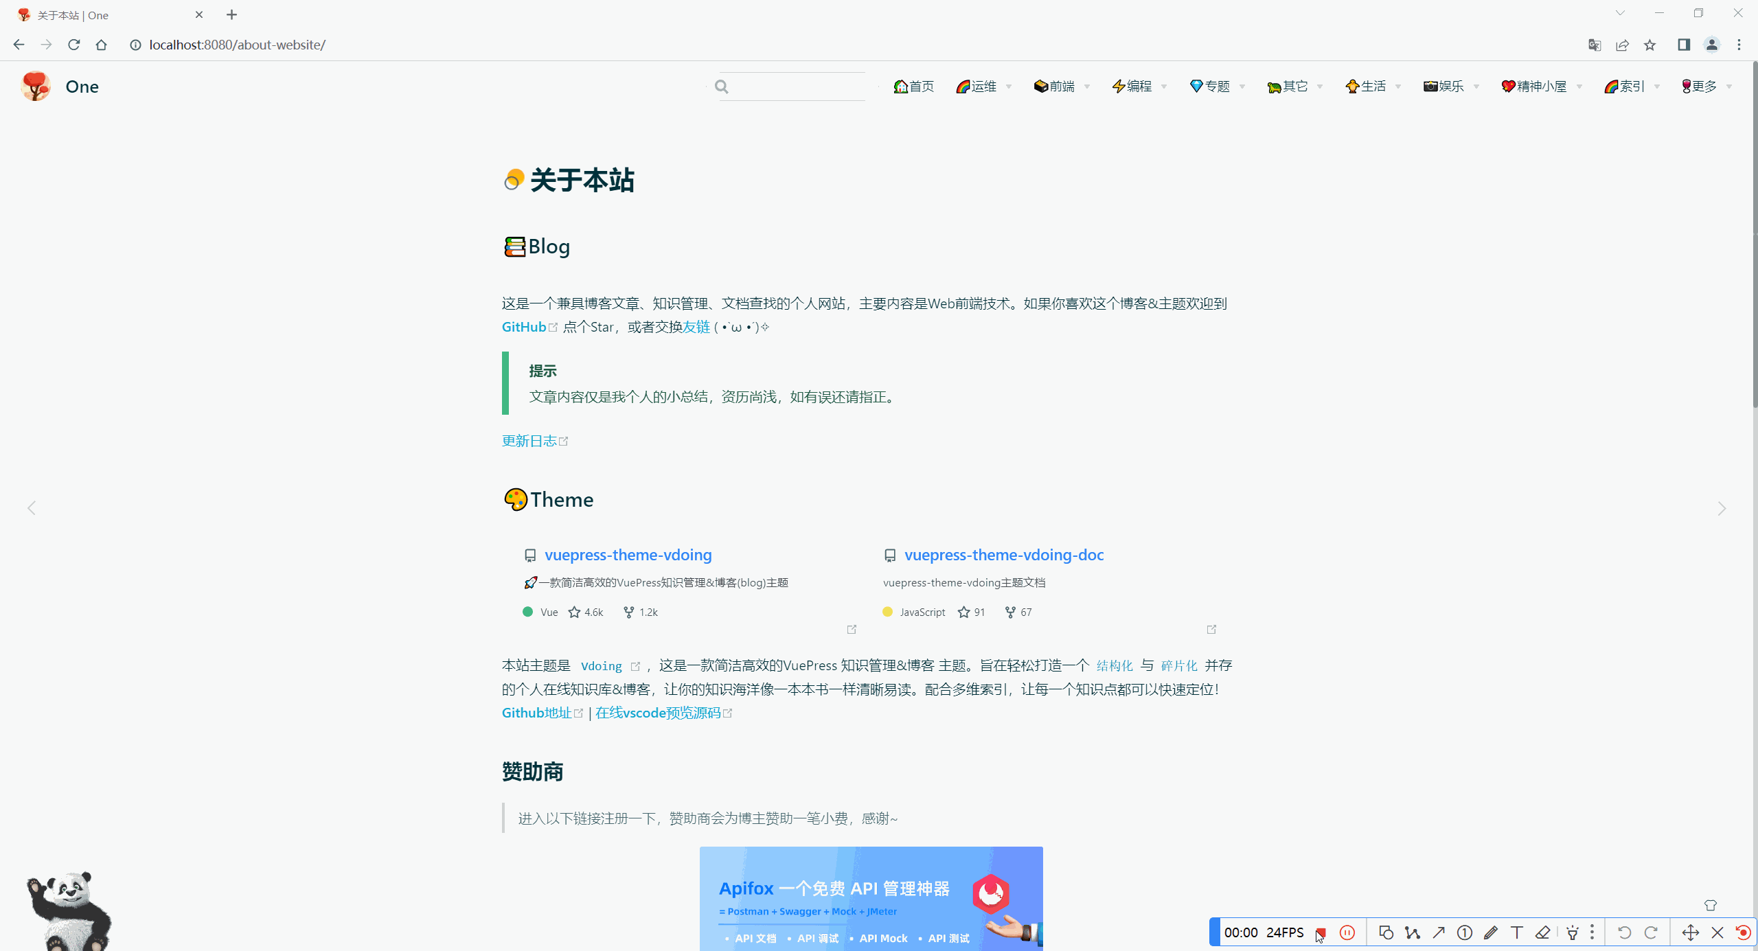Select the polyline tool in the recorder toolbar
1758x951 pixels.
(1413, 932)
